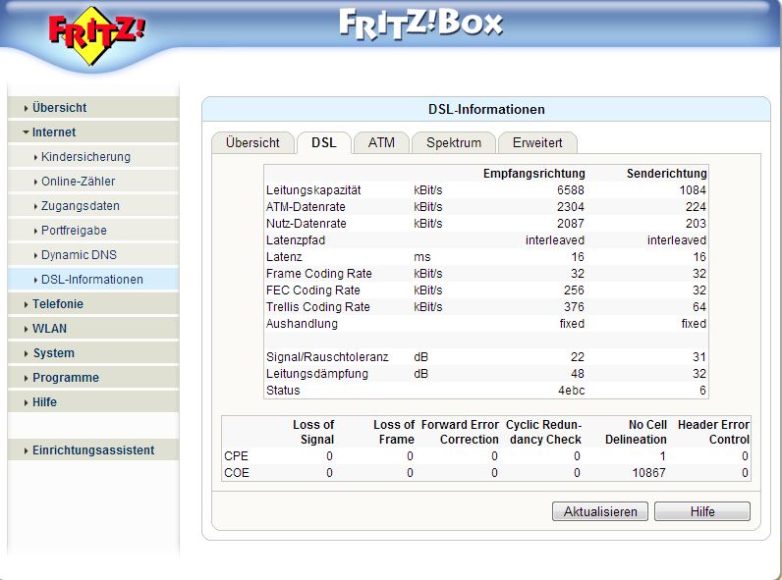Viewport: 782px width, 580px height.
Task: Click the Nutz-Datenrate value 203
Action: [696, 223]
